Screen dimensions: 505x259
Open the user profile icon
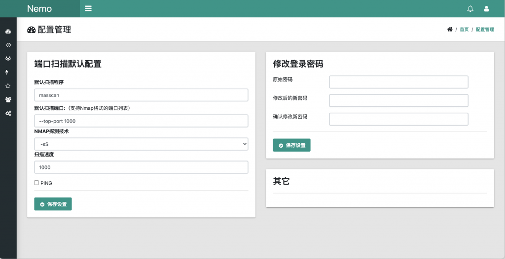tap(486, 9)
